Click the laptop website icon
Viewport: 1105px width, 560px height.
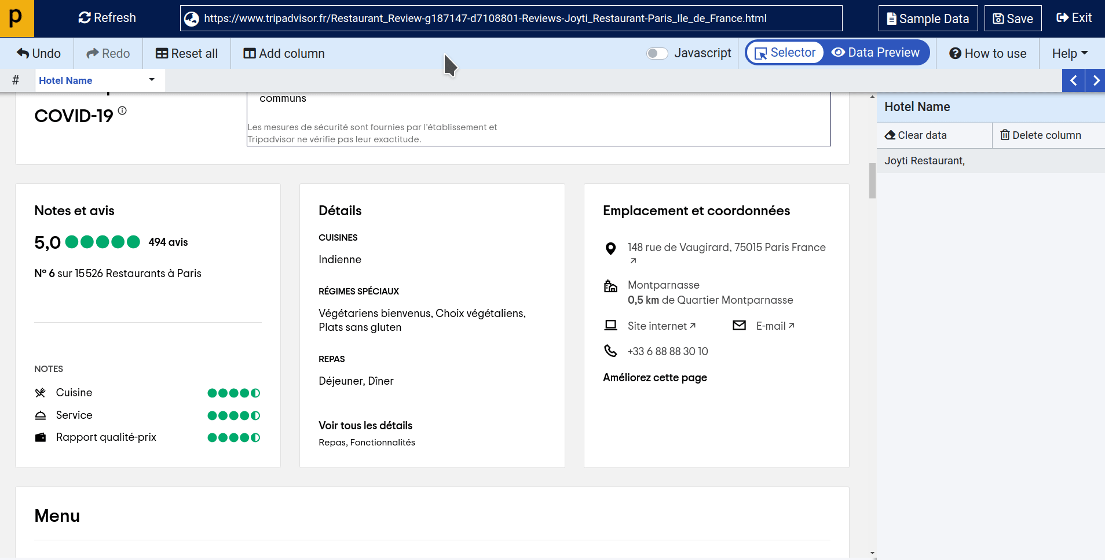(x=610, y=325)
